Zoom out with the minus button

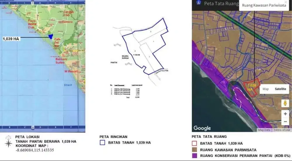[285, 121]
